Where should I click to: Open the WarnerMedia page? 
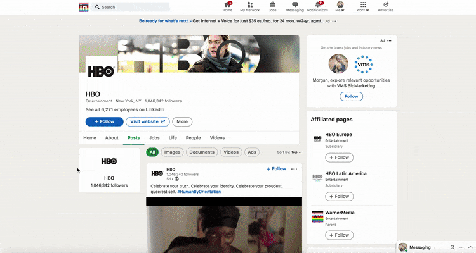[340, 213]
